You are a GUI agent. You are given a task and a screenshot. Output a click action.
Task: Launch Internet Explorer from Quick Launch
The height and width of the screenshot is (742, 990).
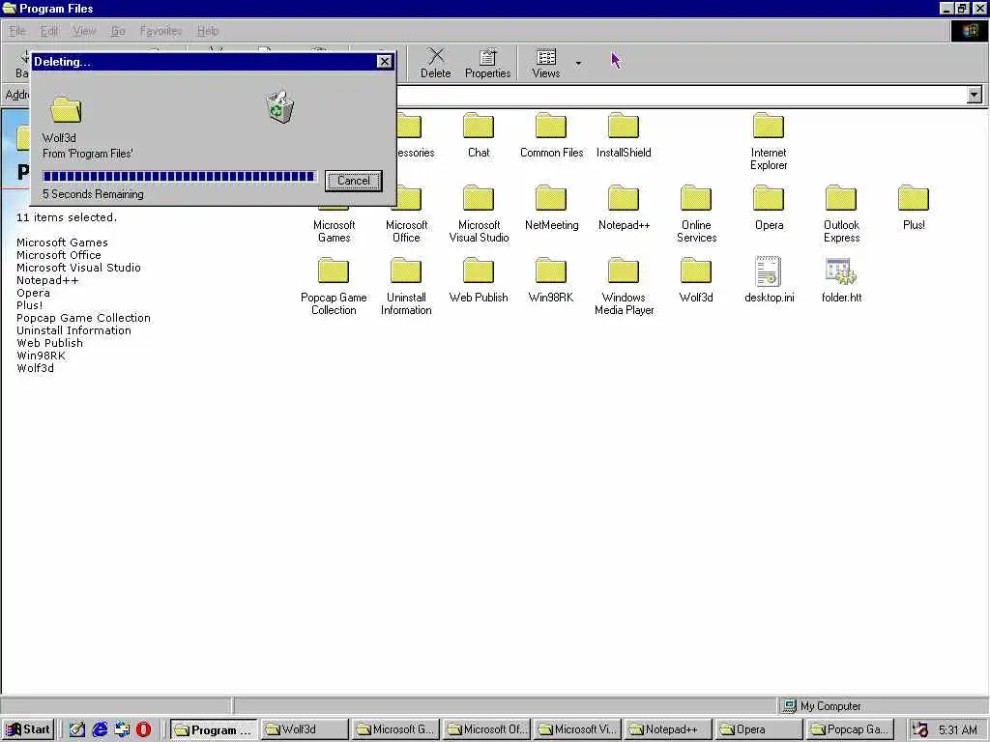click(x=100, y=729)
